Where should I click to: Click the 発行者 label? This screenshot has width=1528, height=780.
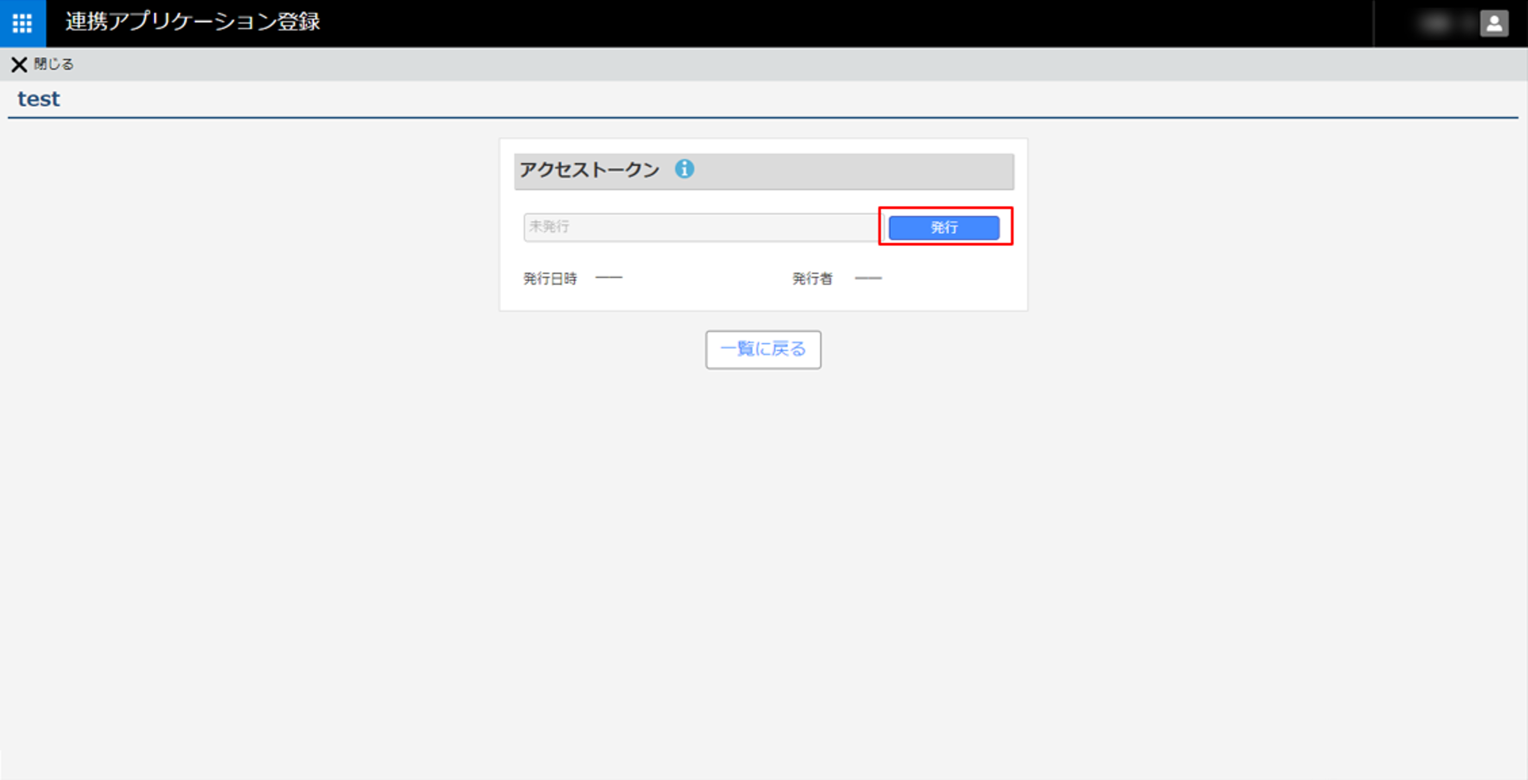[812, 278]
